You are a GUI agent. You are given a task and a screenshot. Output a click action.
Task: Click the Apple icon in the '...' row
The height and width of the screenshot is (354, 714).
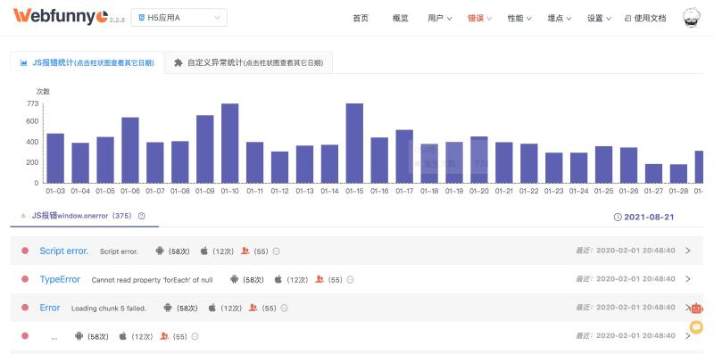[x=123, y=336]
